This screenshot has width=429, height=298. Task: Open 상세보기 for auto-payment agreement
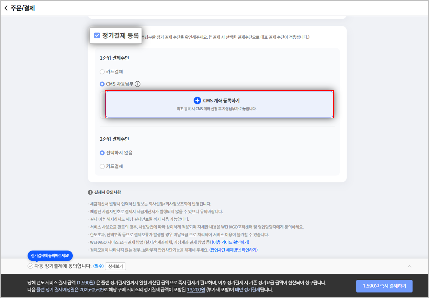pyautogui.click(x=115, y=266)
